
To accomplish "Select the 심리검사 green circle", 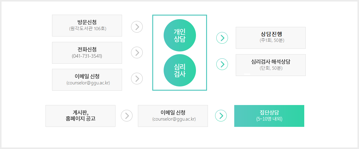I will coord(180,70).
